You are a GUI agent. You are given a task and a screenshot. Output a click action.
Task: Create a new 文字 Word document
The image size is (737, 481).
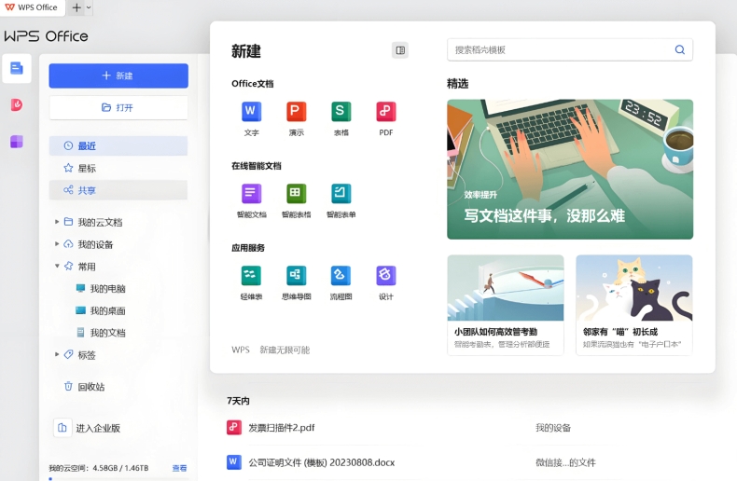click(251, 112)
